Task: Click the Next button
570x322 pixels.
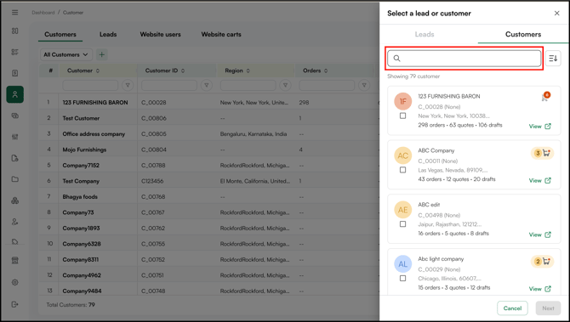Action: click(548, 308)
